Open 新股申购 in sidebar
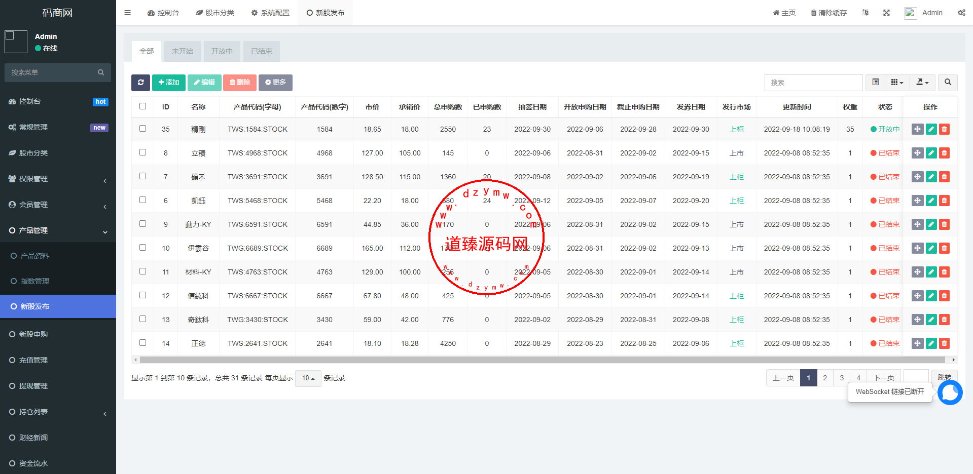Image resolution: width=973 pixels, height=474 pixels. [58, 334]
